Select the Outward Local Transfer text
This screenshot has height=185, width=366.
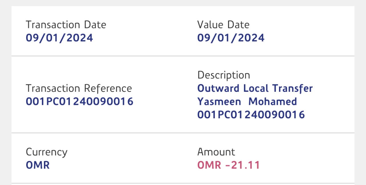pyautogui.click(x=255, y=88)
